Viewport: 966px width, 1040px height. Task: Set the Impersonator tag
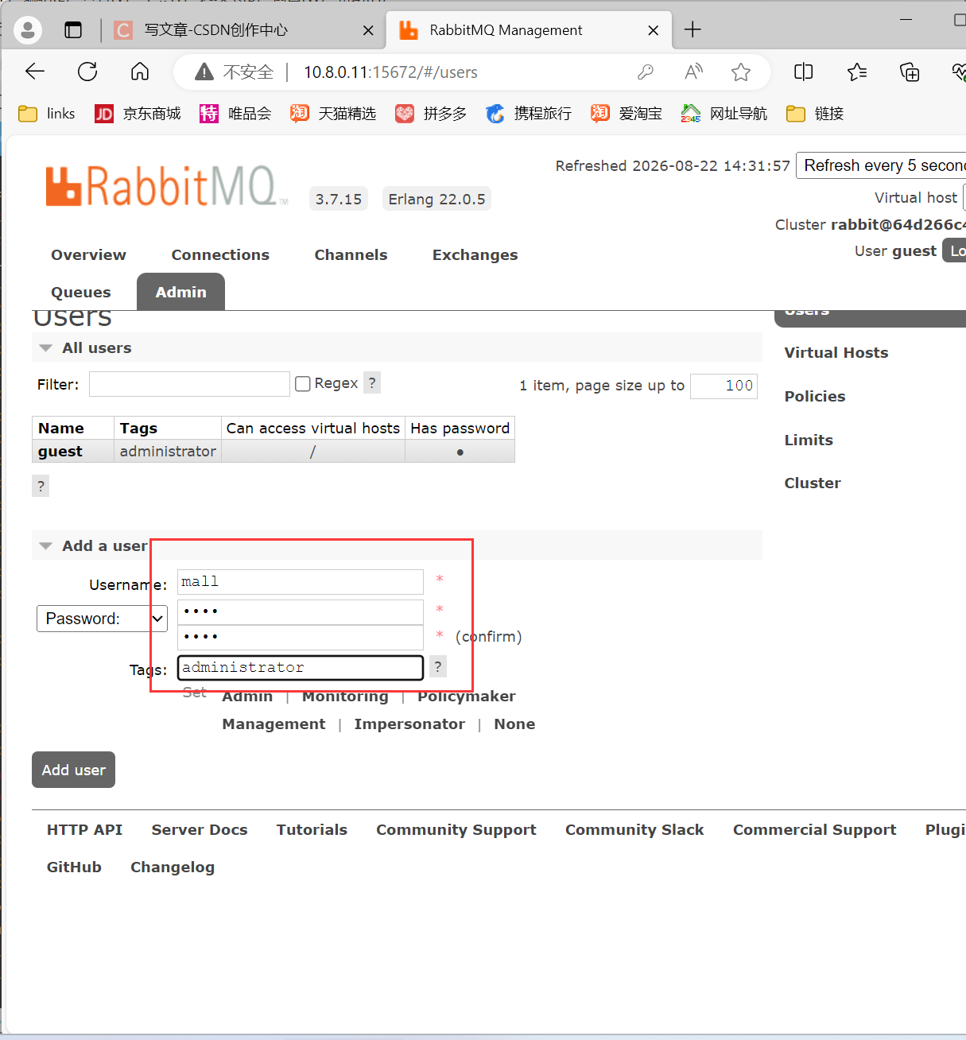[409, 724]
